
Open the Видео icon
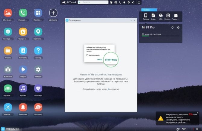pos(23,70)
